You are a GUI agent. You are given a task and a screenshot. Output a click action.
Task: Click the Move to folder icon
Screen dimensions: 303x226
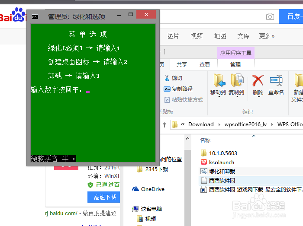219,80
